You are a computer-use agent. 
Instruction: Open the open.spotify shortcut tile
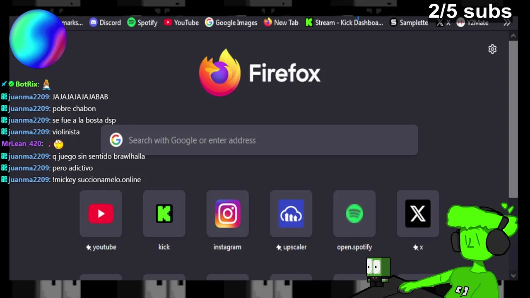[x=354, y=214]
